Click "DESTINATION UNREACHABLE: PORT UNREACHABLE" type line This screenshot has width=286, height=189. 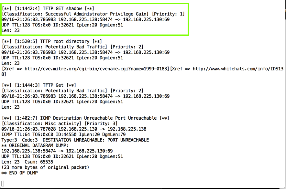pos(96,140)
